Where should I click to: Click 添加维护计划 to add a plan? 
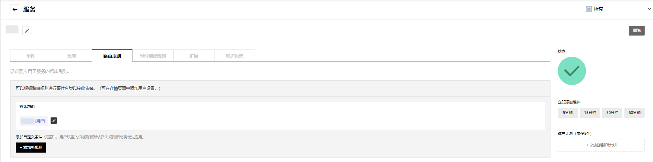(601, 145)
